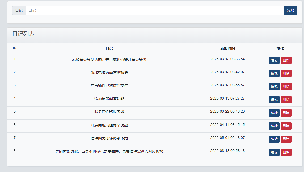Delete the 开启商场充值两个功能 entry
This screenshot has width=304, height=172.
(x=286, y=126)
